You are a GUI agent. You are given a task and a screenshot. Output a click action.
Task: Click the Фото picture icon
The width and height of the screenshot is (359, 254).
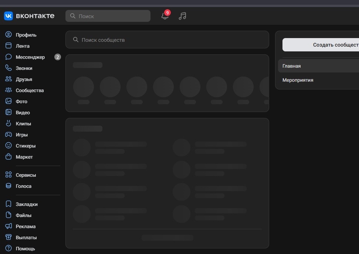point(9,101)
